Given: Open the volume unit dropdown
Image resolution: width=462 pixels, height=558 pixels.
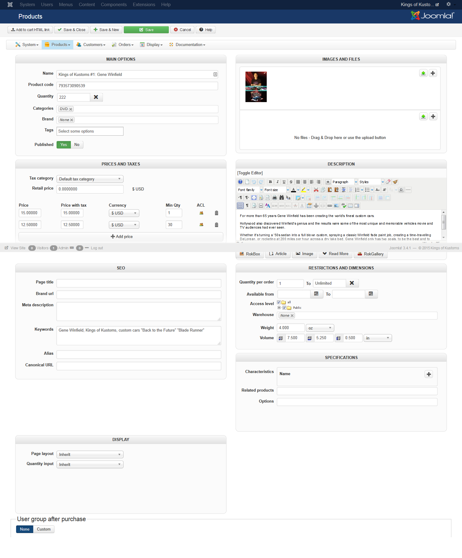Looking at the screenshot, I should (x=378, y=338).
